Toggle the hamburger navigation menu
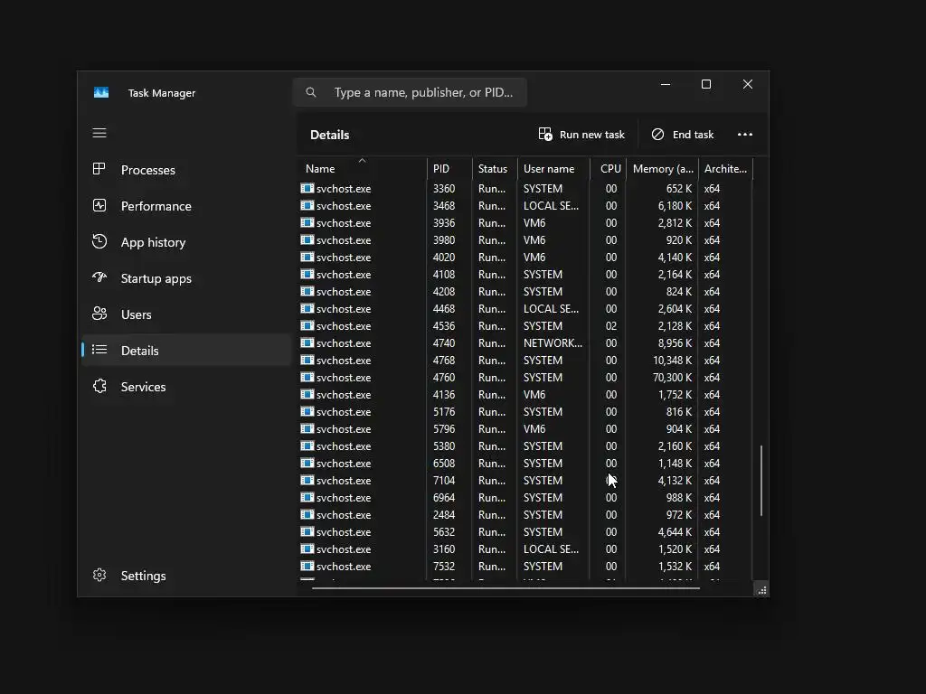This screenshot has height=694, width=926. [99, 133]
